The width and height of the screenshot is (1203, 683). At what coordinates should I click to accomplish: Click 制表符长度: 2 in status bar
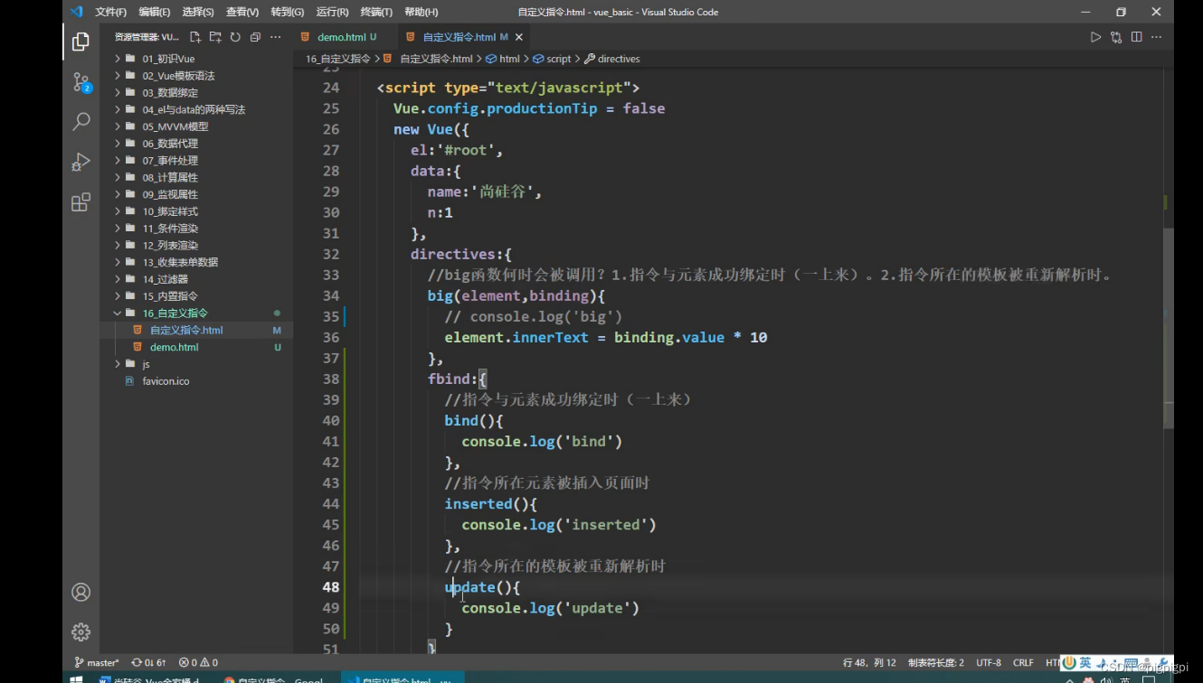pos(936,662)
